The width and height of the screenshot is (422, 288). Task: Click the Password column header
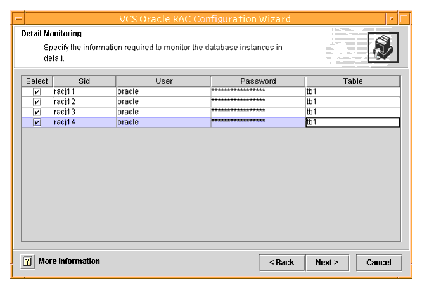coord(258,82)
